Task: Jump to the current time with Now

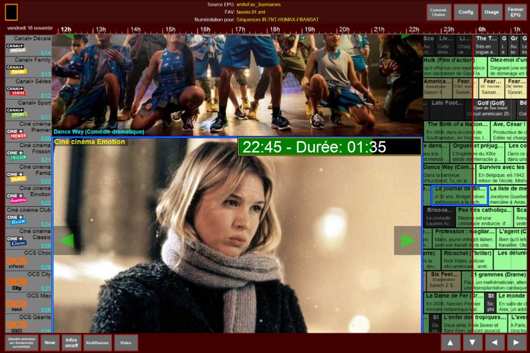Action: [50, 342]
